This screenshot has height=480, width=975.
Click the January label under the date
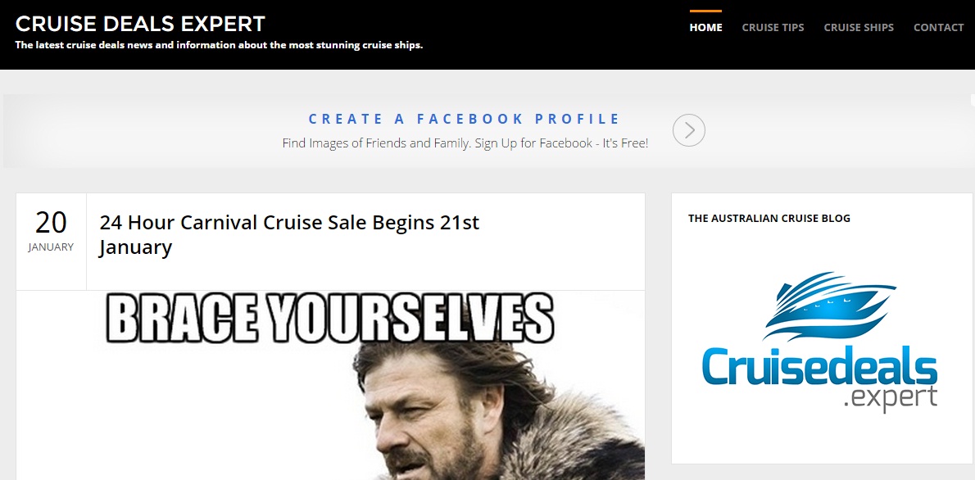click(51, 247)
